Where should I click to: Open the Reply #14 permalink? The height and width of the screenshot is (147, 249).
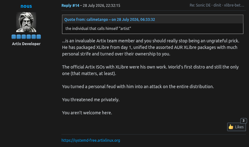tap(70, 5)
